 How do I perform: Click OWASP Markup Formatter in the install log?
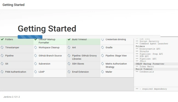[150, 64]
